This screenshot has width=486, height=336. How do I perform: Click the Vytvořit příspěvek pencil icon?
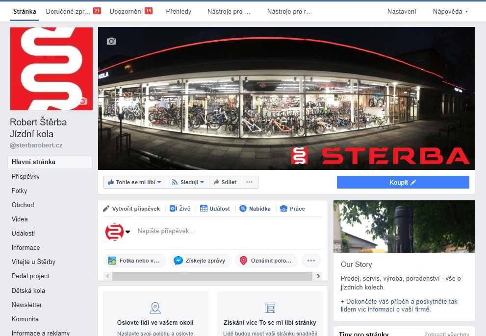[106, 209]
